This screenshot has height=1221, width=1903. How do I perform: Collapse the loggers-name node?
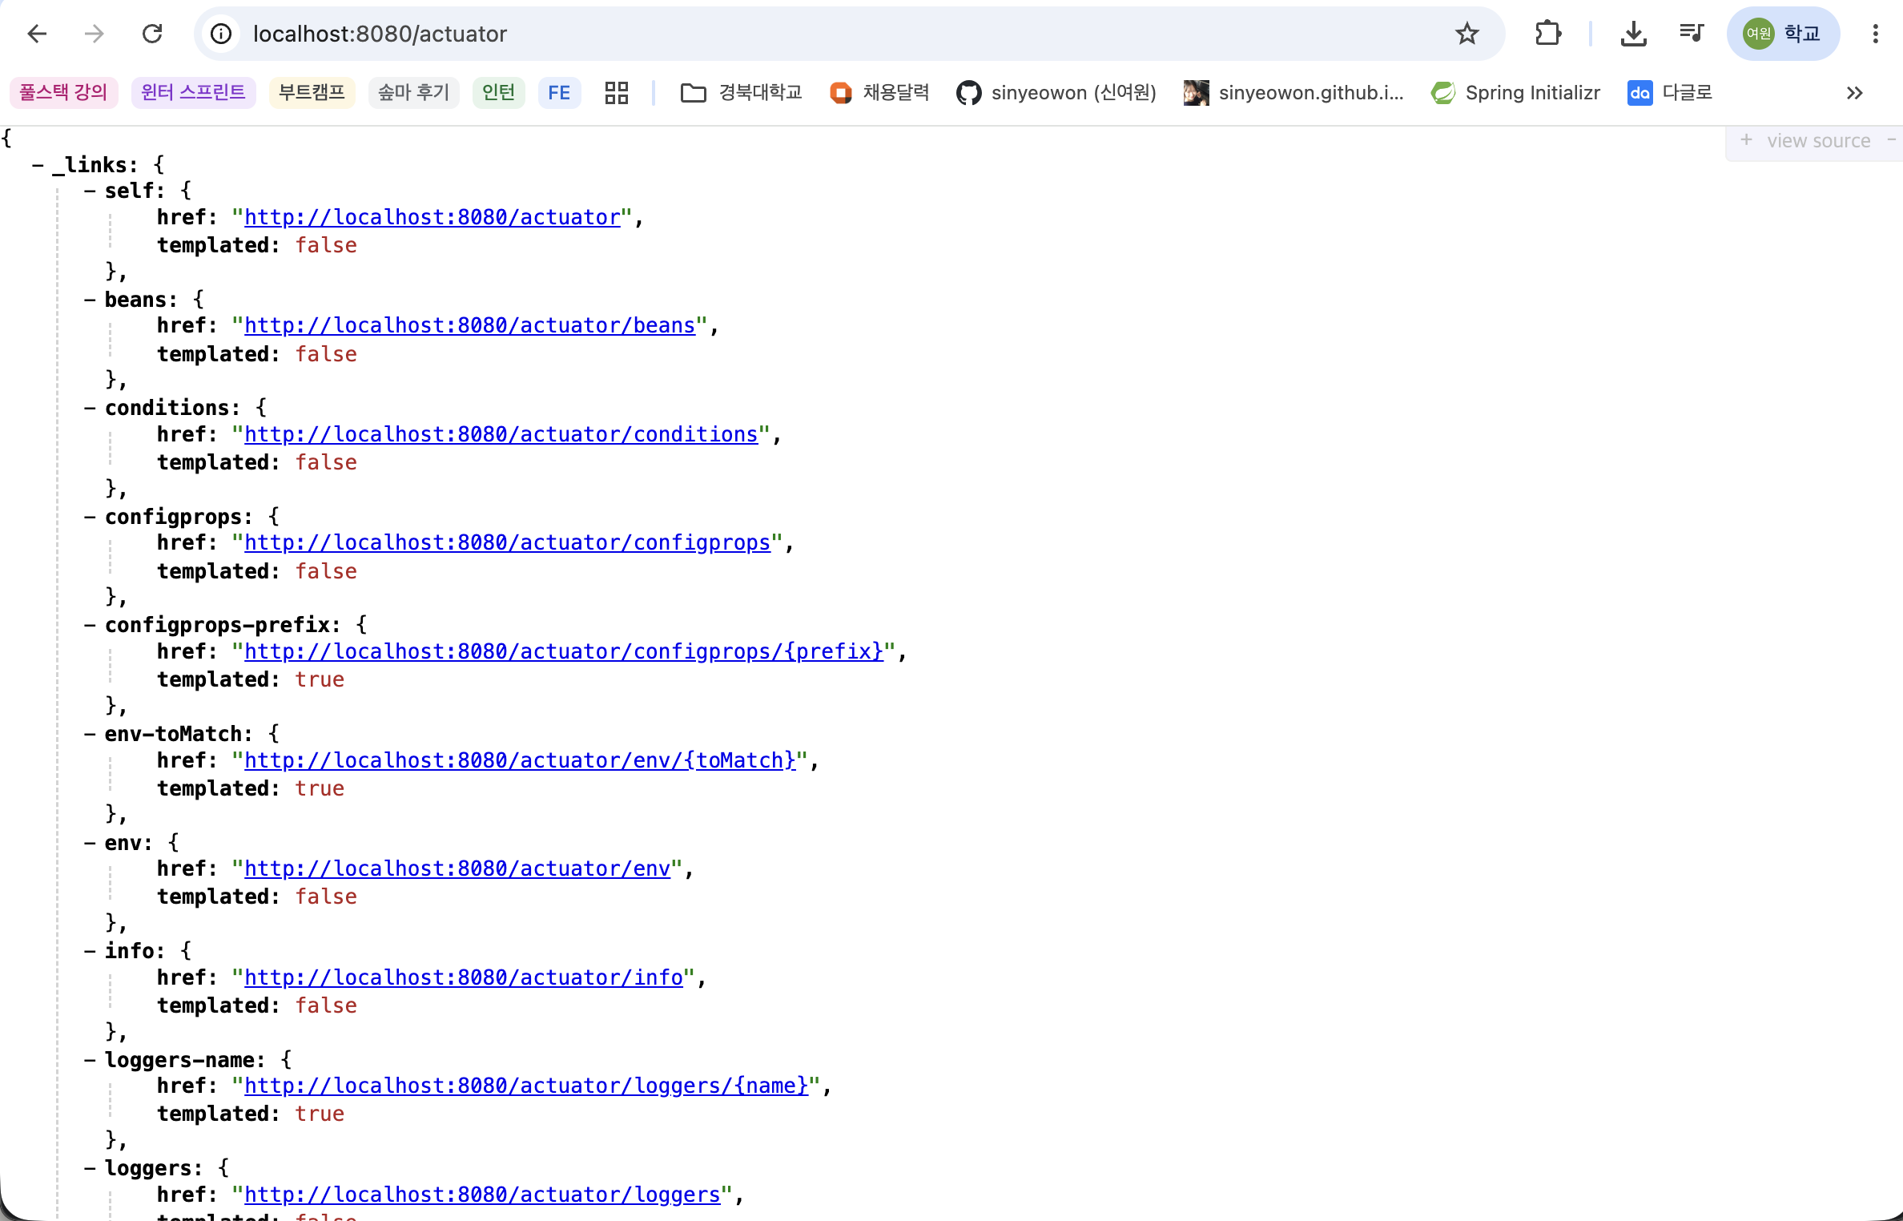click(x=90, y=1060)
